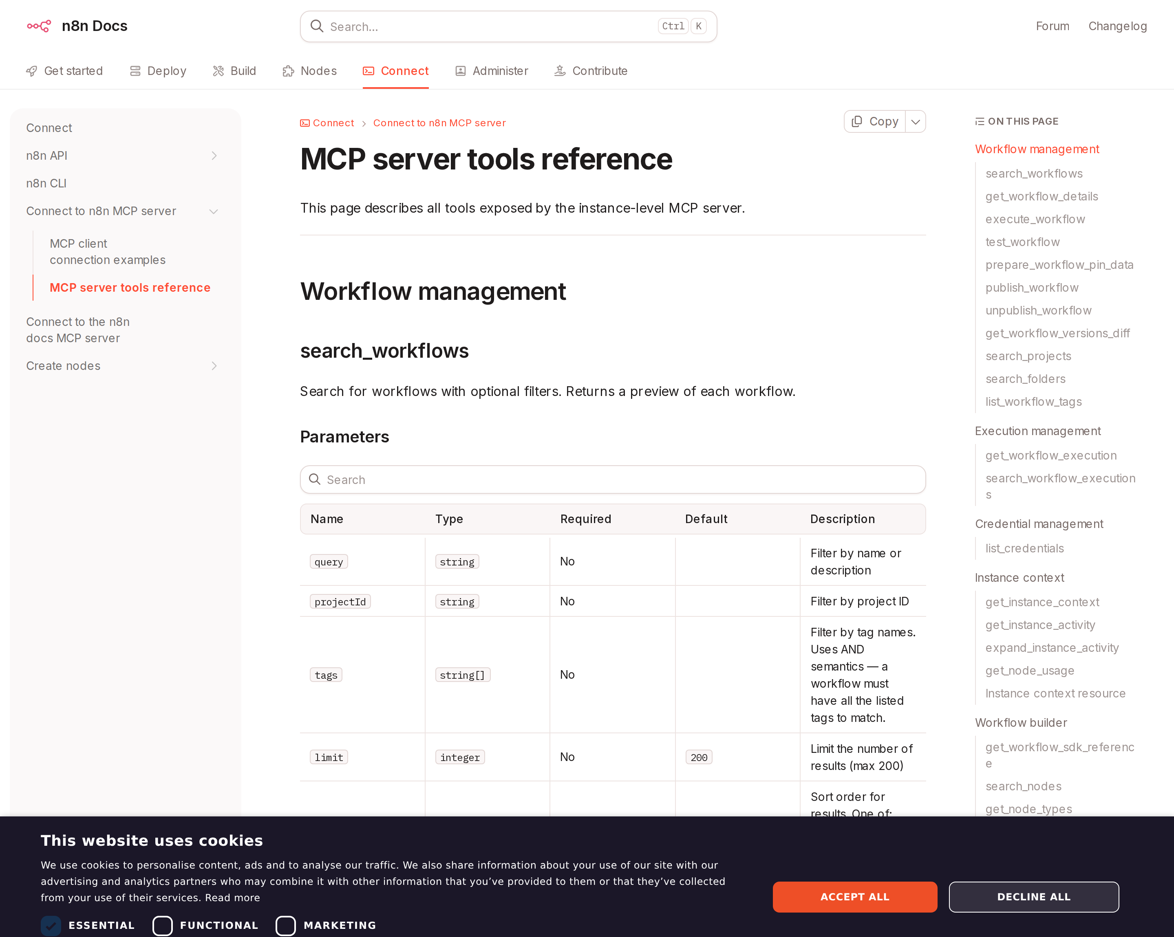Click the n8n logo icon
The width and height of the screenshot is (1174, 937).
tap(39, 26)
